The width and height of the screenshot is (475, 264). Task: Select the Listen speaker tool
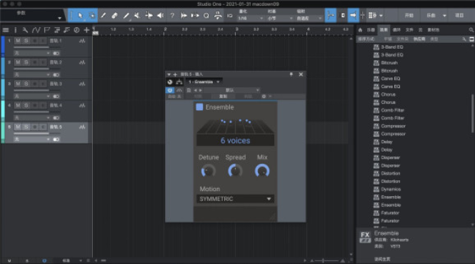[x=160, y=16]
